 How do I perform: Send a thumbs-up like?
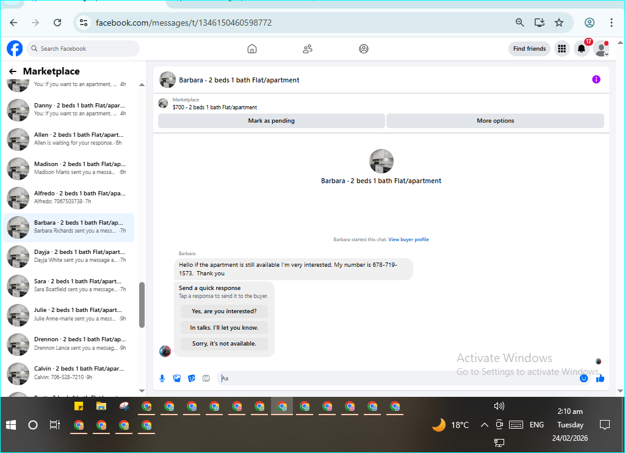point(600,378)
